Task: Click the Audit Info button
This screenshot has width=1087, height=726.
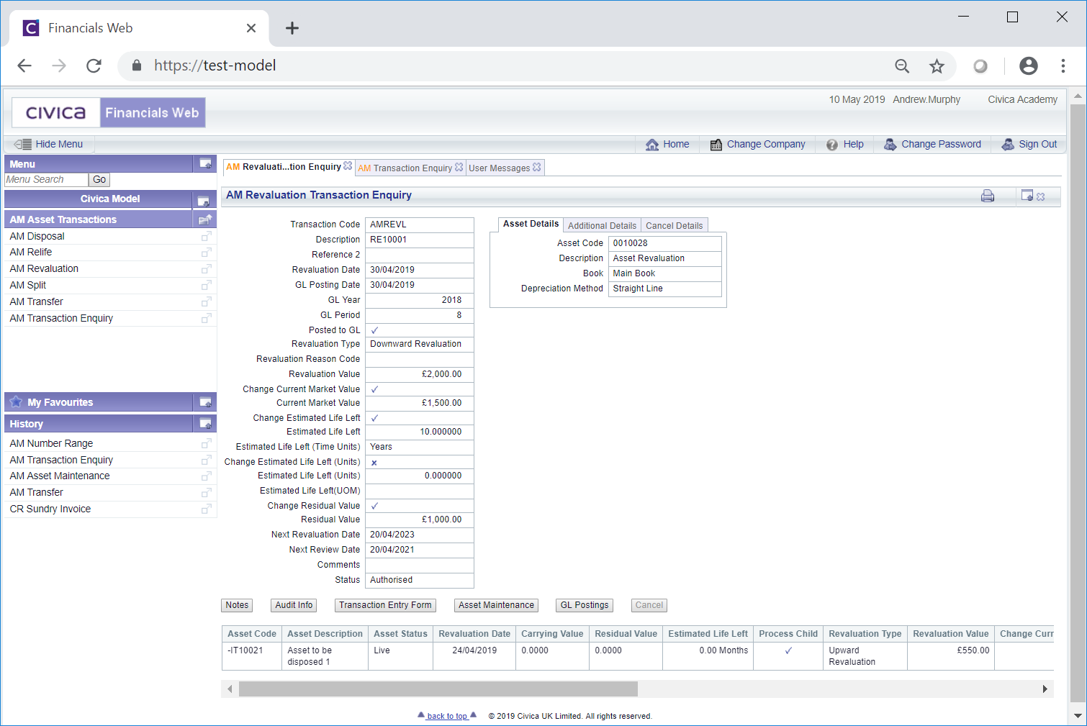Action: 294,605
